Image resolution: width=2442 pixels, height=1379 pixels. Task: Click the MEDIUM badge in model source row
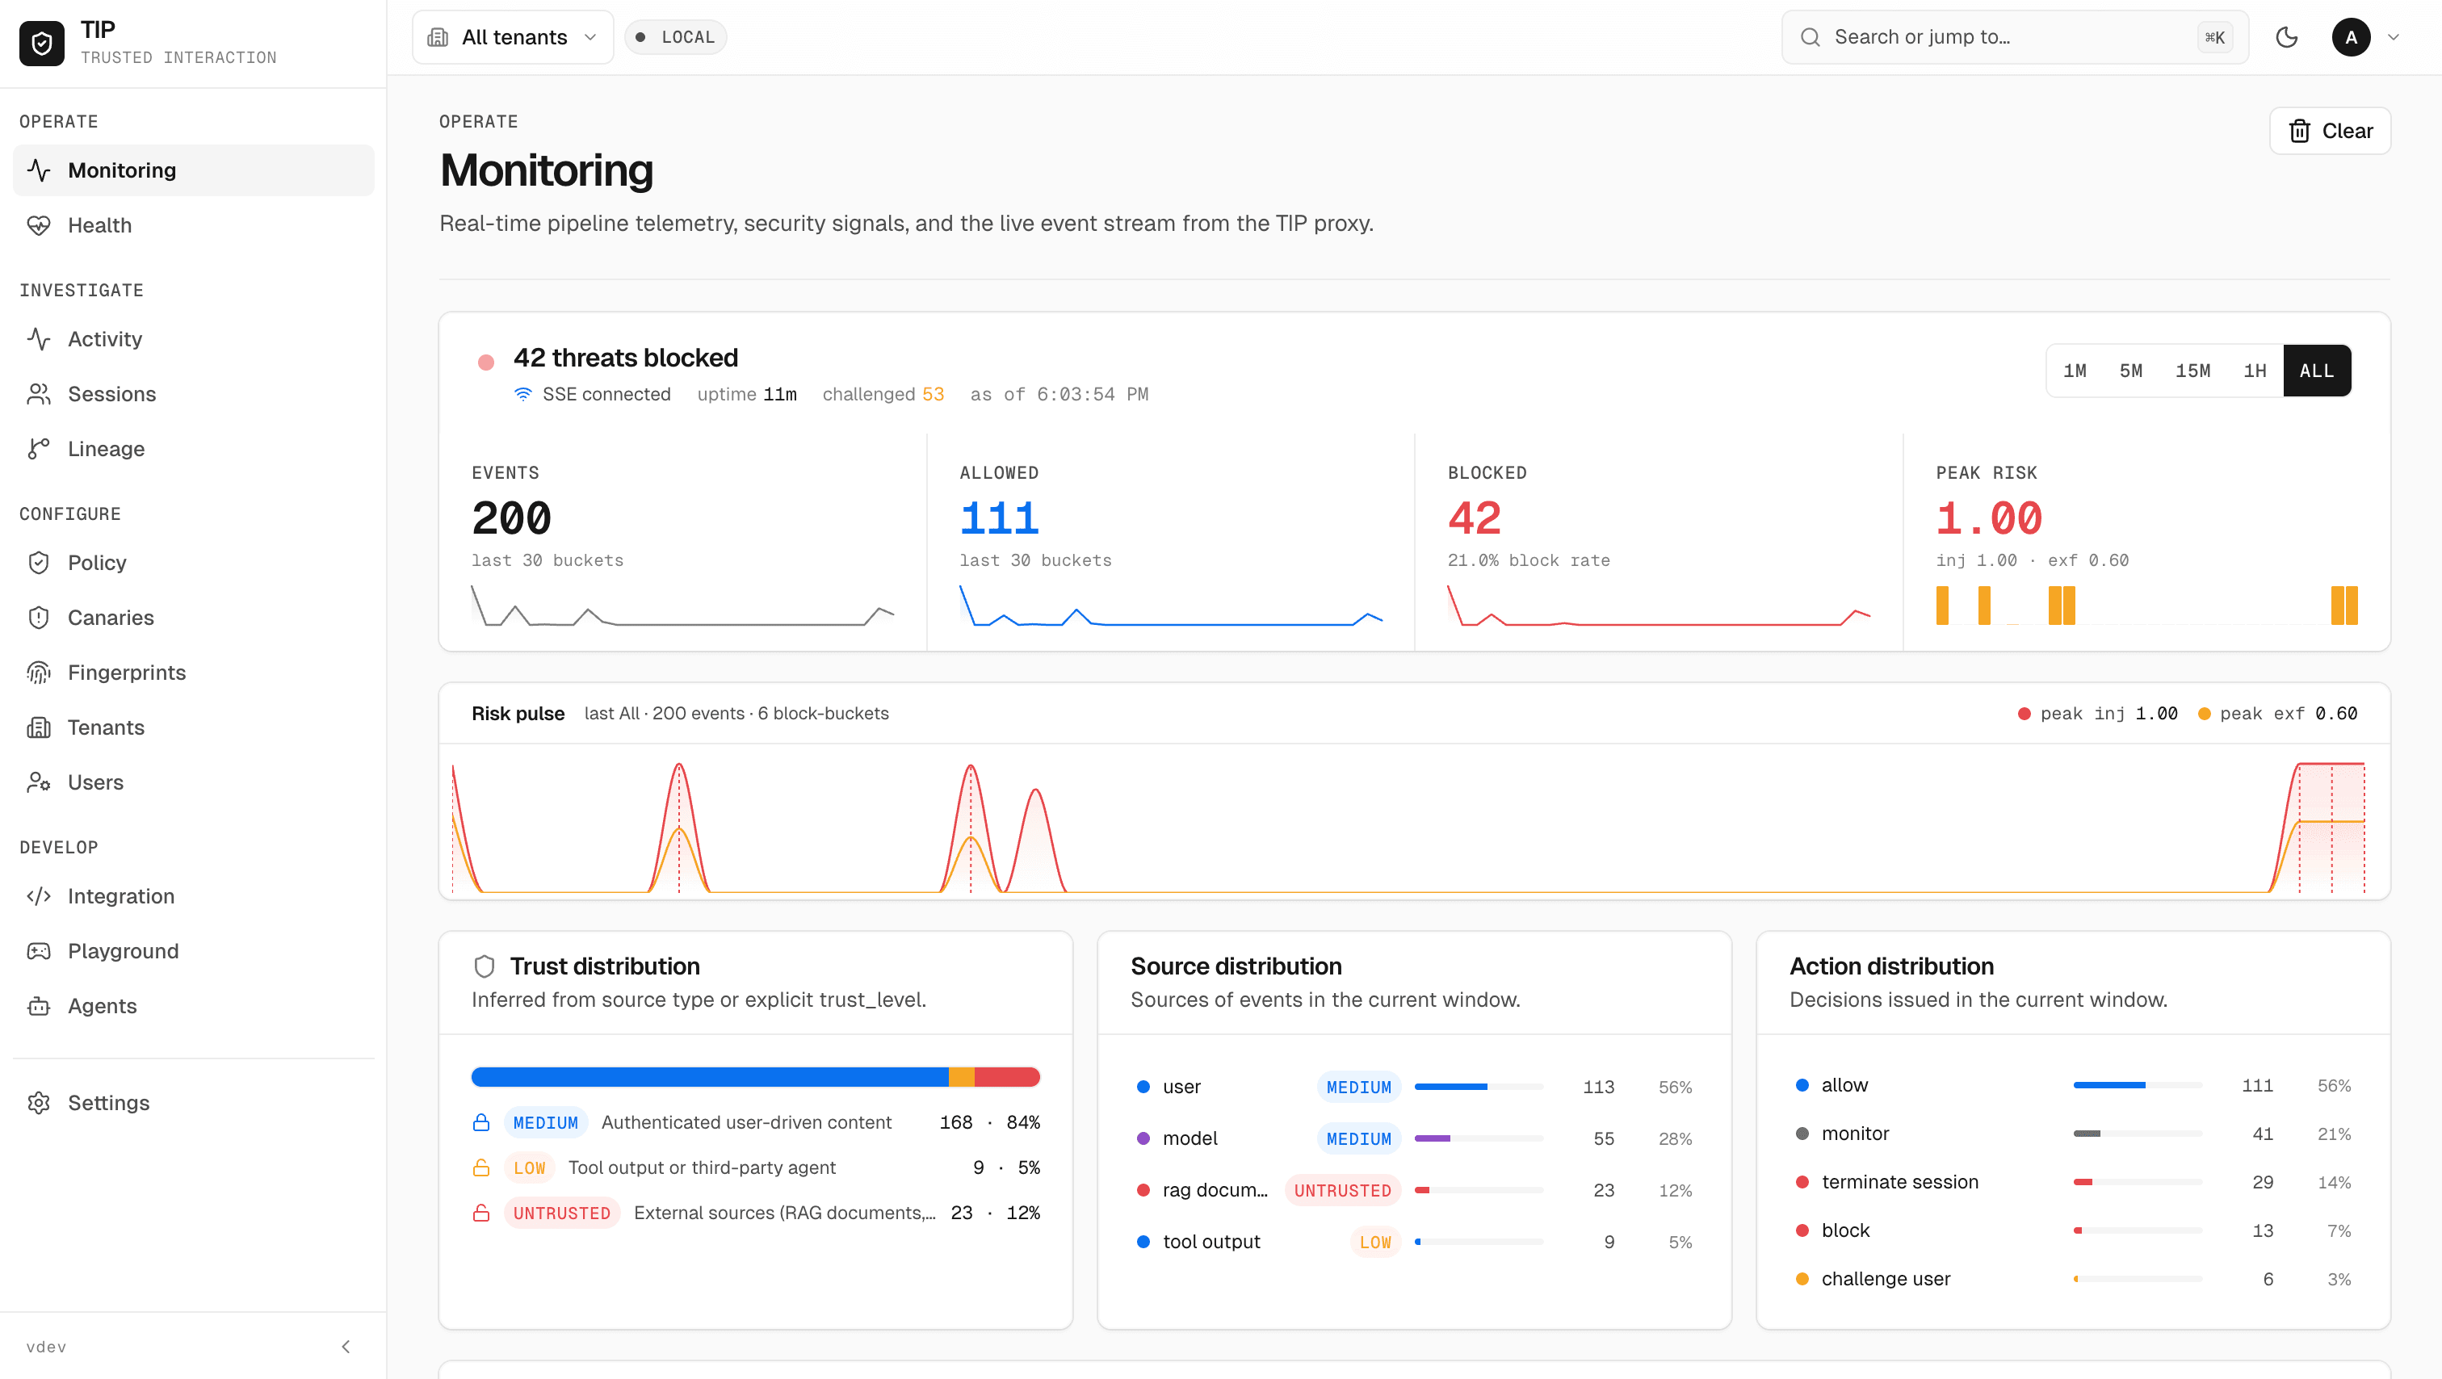click(1358, 1139)
